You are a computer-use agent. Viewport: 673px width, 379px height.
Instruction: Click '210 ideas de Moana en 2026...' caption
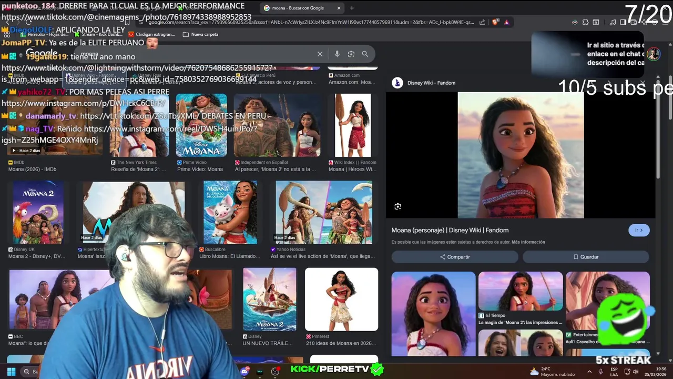[341, 343]
